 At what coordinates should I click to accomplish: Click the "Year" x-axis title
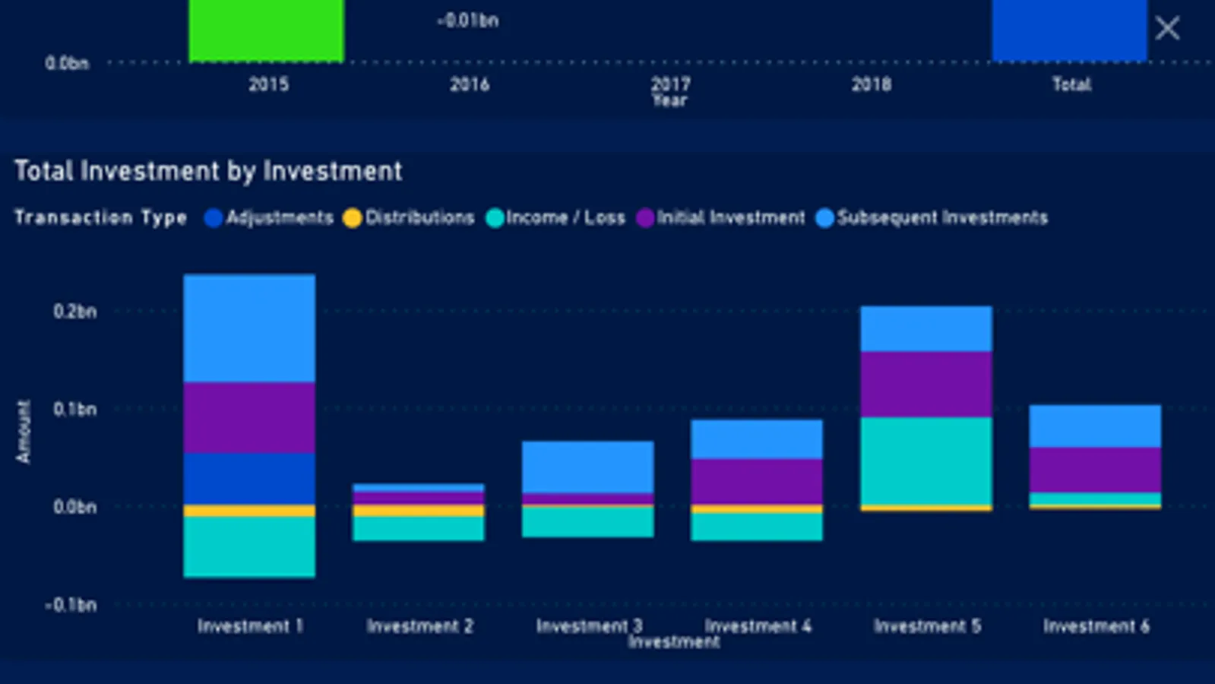(x=669, y=100)
